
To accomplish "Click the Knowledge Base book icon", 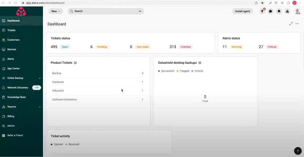I will (3, 97).
